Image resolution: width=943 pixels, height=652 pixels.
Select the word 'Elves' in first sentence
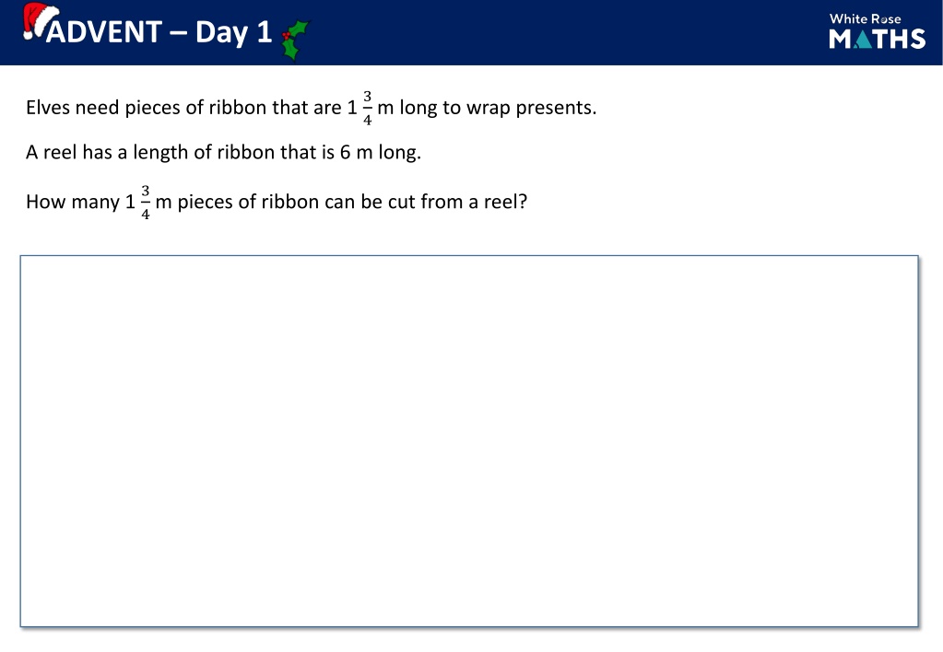tap(48, 108)
